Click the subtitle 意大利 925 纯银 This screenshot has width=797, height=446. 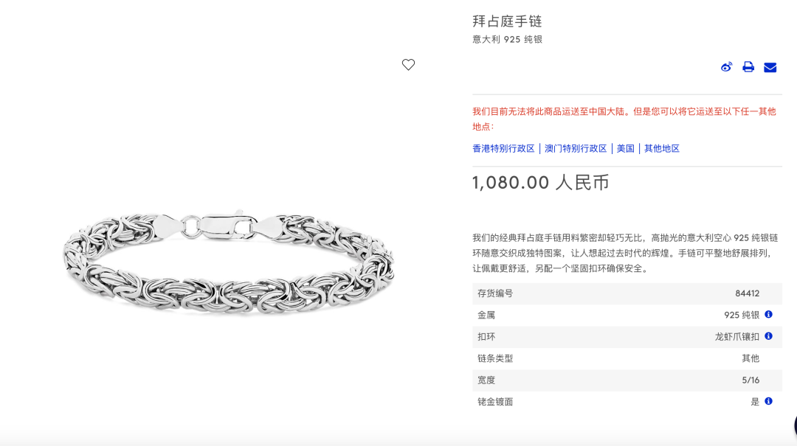pos(507,40)
